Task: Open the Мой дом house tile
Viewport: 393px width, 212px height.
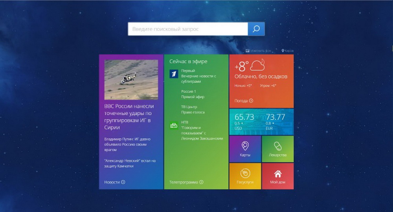Action: 278,176
